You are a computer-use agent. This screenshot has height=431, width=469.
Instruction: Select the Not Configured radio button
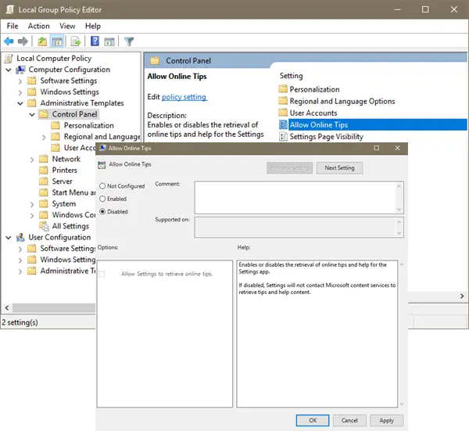coord(102,186)
